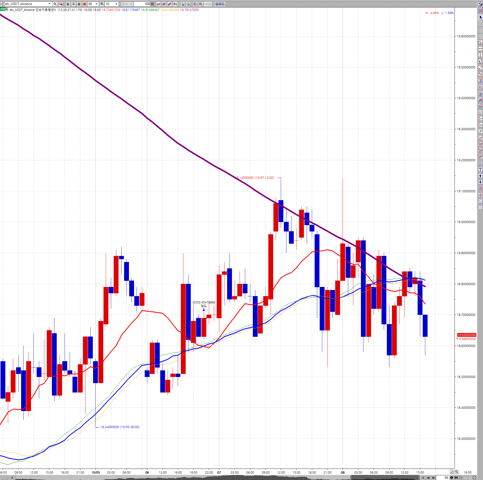Image resolution: width=483 pixels, height=480 pixels.
Task: Toggle the 분 (minute) period button
Action: point(85,4)
